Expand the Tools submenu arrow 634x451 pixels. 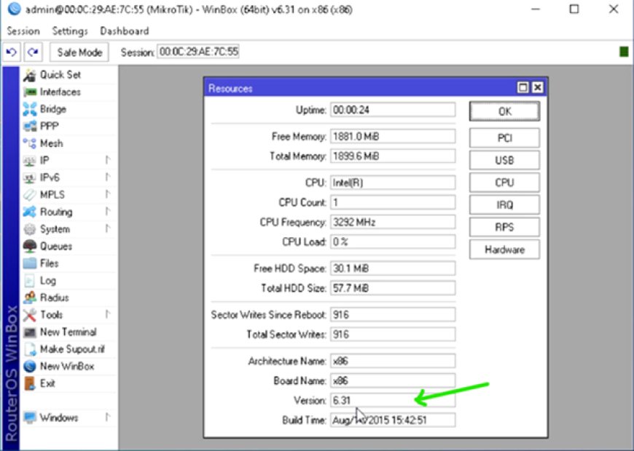(x=108, y=314)
